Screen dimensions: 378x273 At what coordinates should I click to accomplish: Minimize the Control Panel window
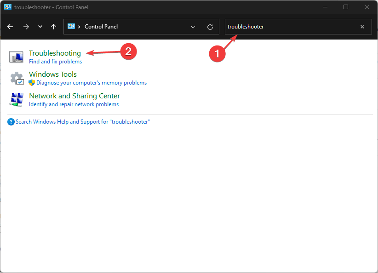pos(325,7)
